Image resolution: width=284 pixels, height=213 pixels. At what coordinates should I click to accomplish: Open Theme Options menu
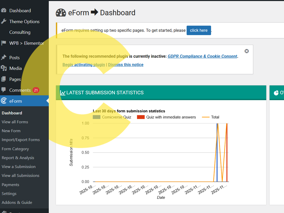click(24, 21)
